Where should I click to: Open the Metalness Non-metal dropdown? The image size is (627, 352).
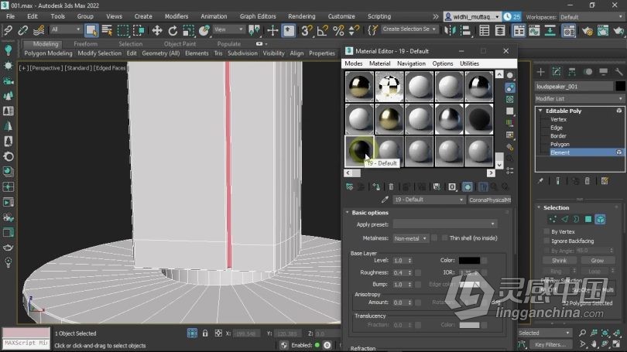(410, 238)
